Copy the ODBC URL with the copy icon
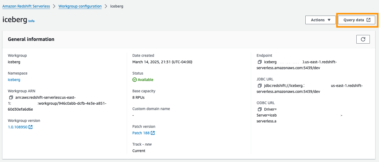379x162 pixels. click(260, 109)
